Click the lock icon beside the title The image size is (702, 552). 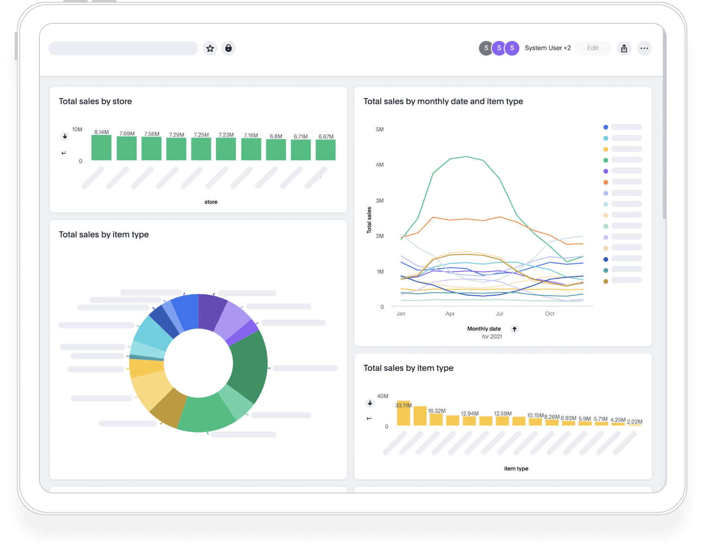228,48
